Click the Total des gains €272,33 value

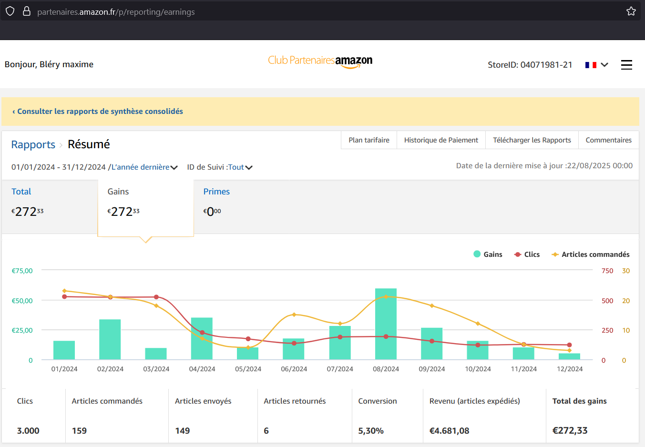[570, 431]
